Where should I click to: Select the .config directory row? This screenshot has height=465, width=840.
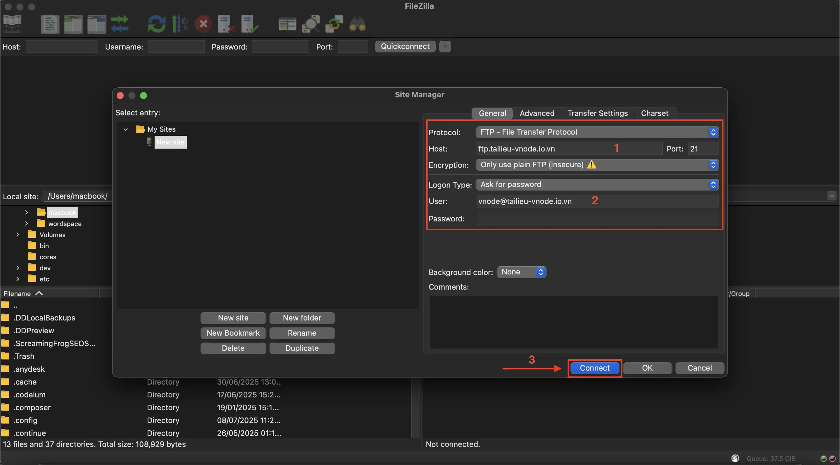click(205, 420)
